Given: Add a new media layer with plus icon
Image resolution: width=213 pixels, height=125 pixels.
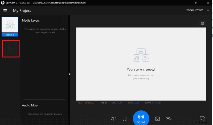Looking at the screenshot, I should pyautogui.click(x=63, y=20).
